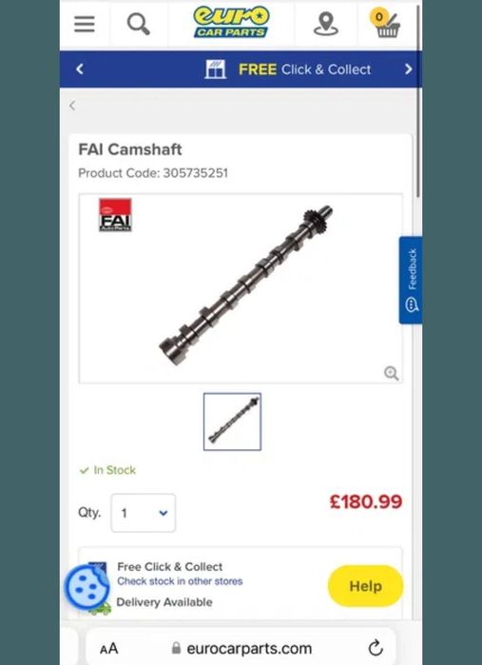View the shopping basket icon

click(385, 24)
